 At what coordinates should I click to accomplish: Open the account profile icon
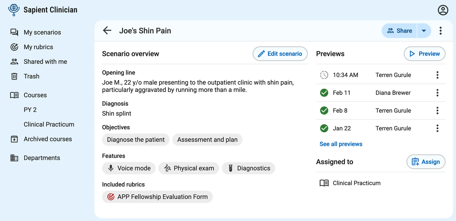[x=443, y=10]
